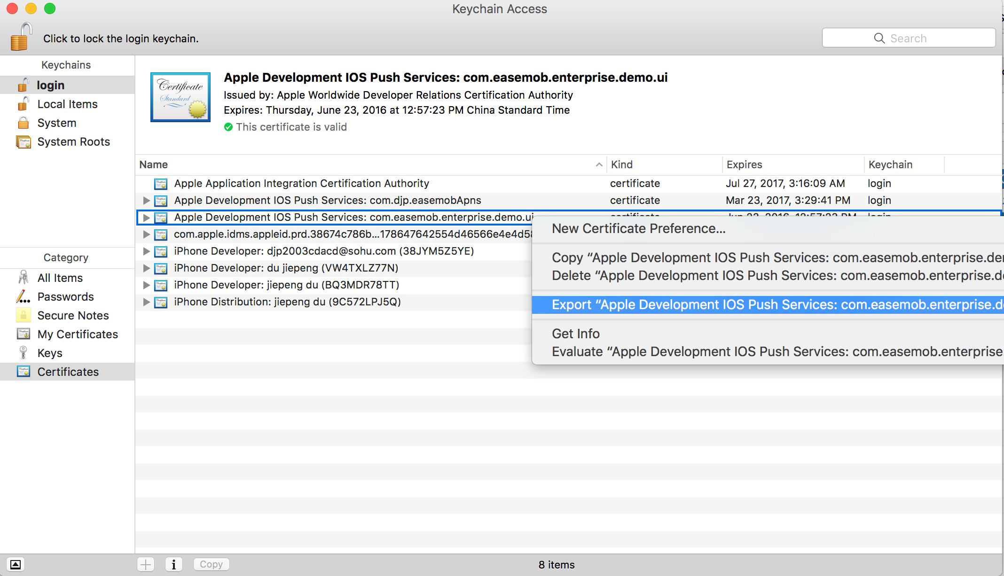The image size is (1004, 576).
Task: Click certificate icon for com.apple.idms.appleid row
Action: pos(161,234)
